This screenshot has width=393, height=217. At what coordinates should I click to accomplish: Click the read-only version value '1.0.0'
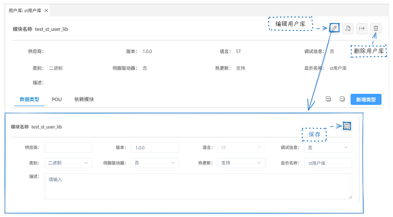[x=147, y=51]
